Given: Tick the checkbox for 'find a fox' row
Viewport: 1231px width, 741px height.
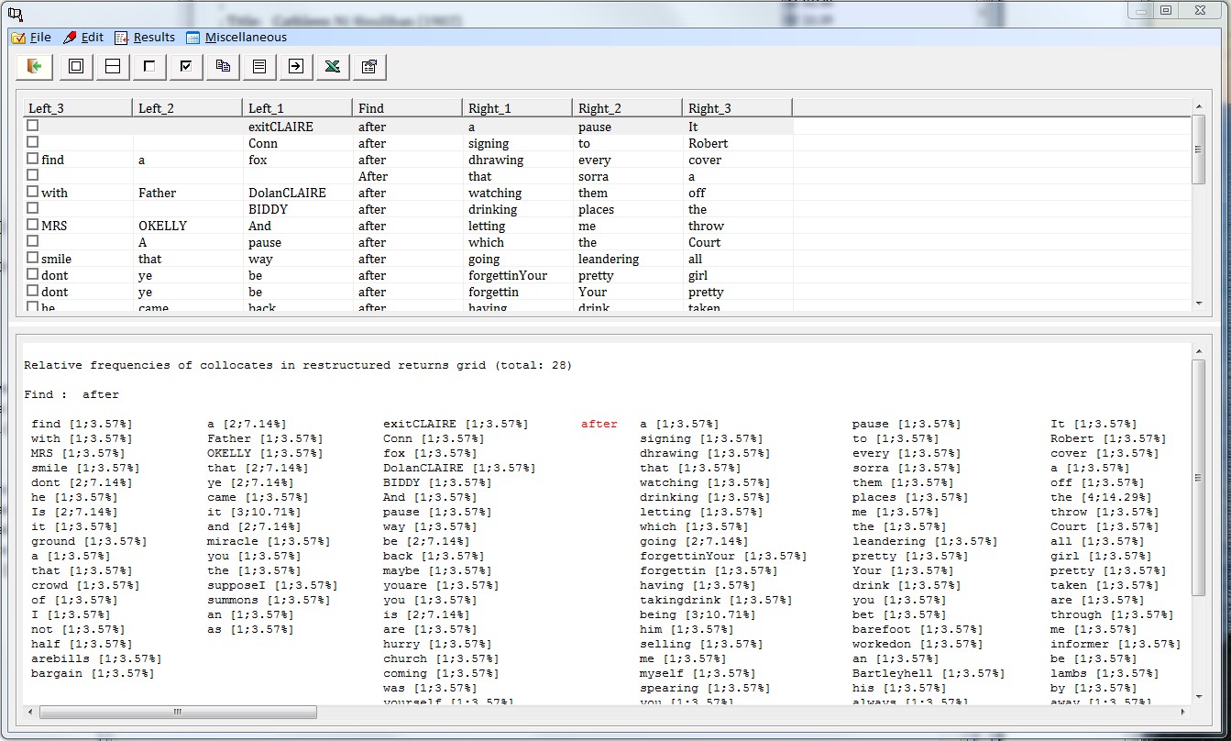Looking at the screenshot, I should point(33,159).
